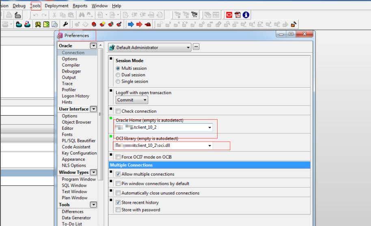Click the document with clock icon
Screen dimensions: 371x226
click(54, 24)
